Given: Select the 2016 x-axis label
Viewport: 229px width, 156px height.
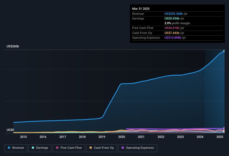Looking at the screenshot, I should click(x=43, y=137).
